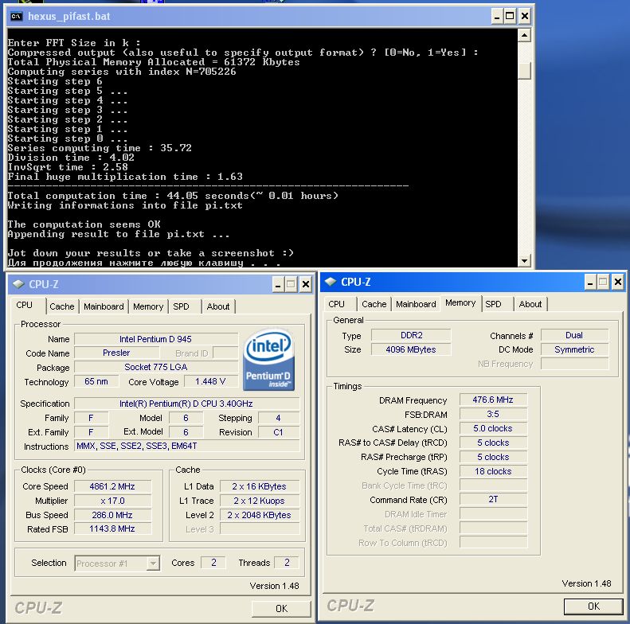630x624 pixels.
Task: Close the left CPU-Z window
Action: pos(306,284)
